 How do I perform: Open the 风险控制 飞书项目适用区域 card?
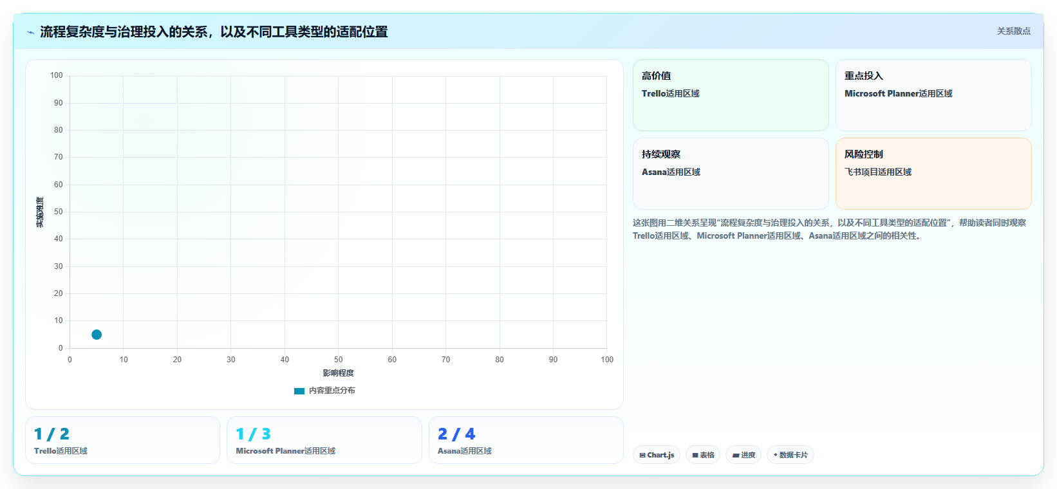(x=933, y=174)
